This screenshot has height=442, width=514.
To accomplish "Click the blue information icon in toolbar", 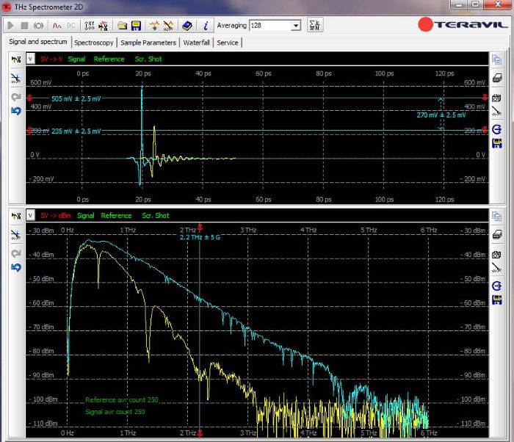I will click(206, 25).
